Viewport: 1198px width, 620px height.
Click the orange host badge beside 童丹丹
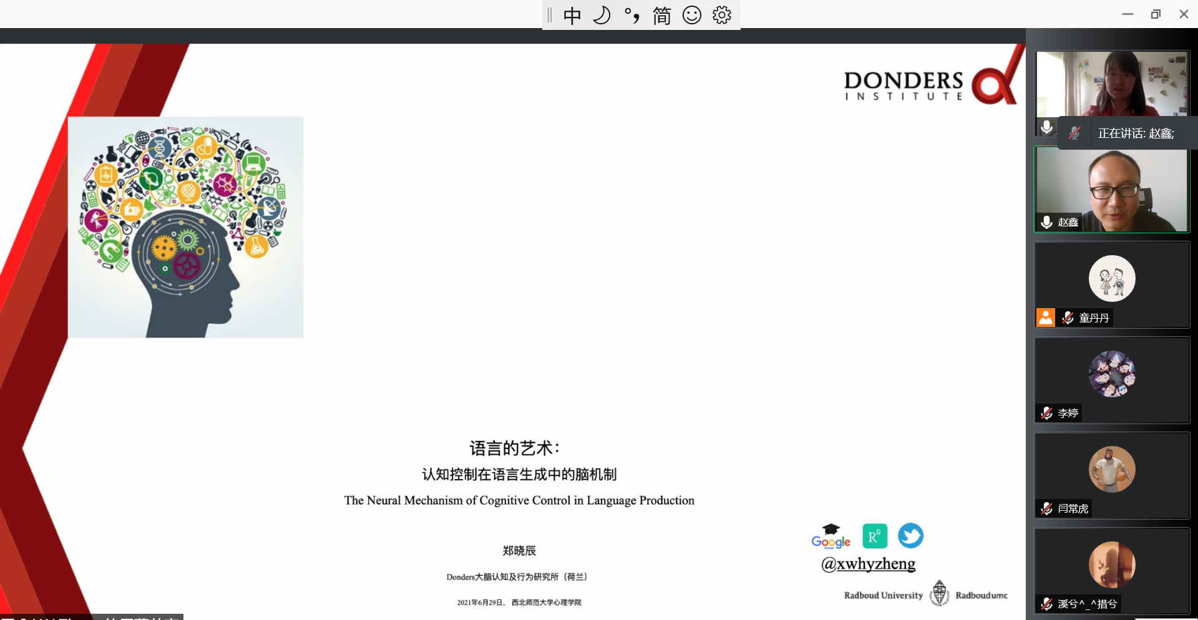click(x=1046, y=317)
